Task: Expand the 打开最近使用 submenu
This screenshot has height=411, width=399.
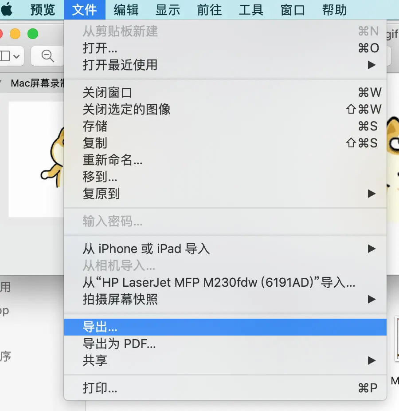Action: click(x=225, y=65)
